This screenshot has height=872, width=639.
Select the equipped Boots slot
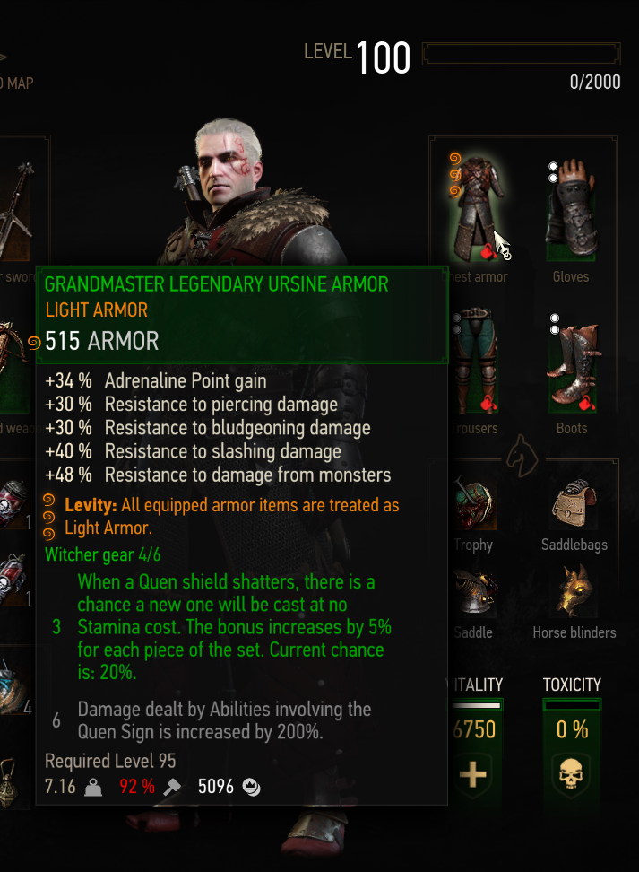[x=572, y=364]
